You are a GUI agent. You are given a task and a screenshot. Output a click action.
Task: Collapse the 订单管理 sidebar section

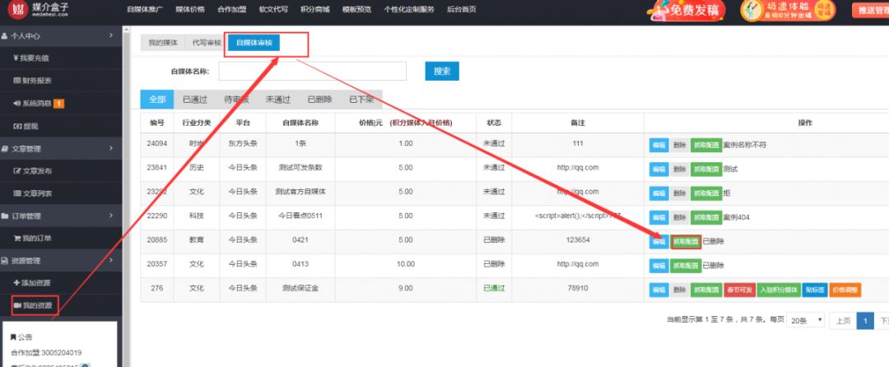point(61,216)
